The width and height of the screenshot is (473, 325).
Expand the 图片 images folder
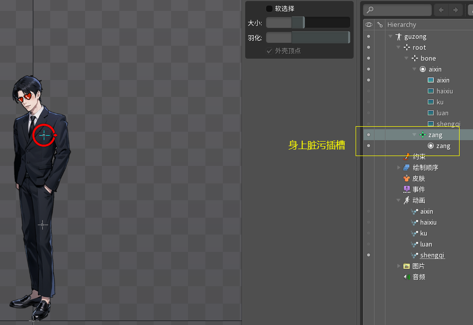pyautogui.click(x=398, y=266)
